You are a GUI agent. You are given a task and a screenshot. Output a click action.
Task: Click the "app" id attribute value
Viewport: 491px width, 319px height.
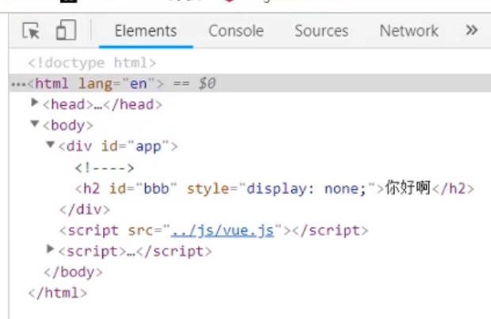tap(149, 146)
